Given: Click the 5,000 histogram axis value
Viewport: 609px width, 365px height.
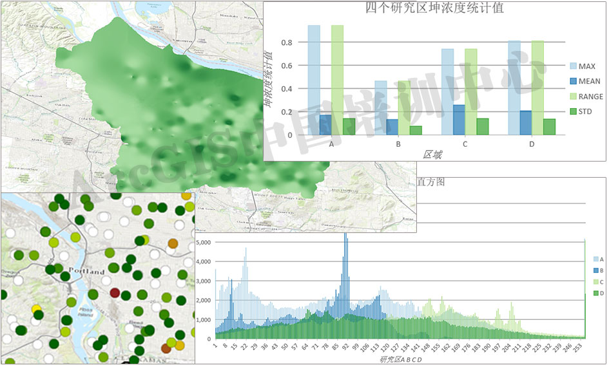Looking at the screenshot, I should [204, 243].
